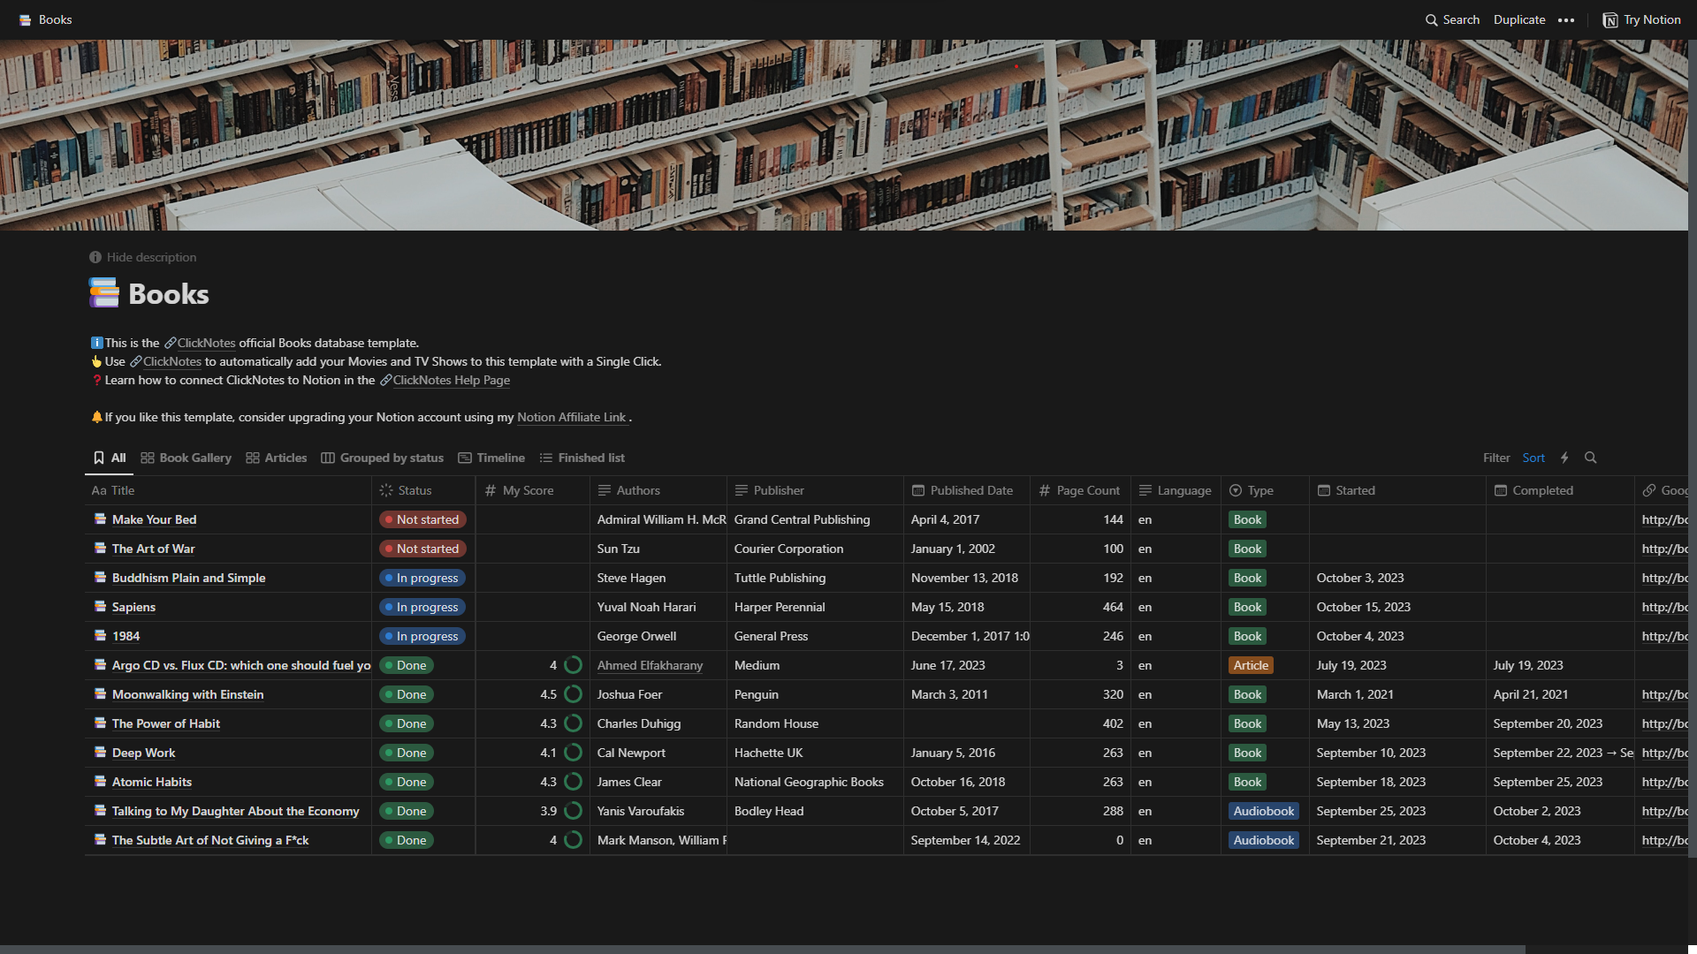The width and height of the screenshot is (1697, 954).
Task: Select the All view tab label
Action: pos(118,458)
